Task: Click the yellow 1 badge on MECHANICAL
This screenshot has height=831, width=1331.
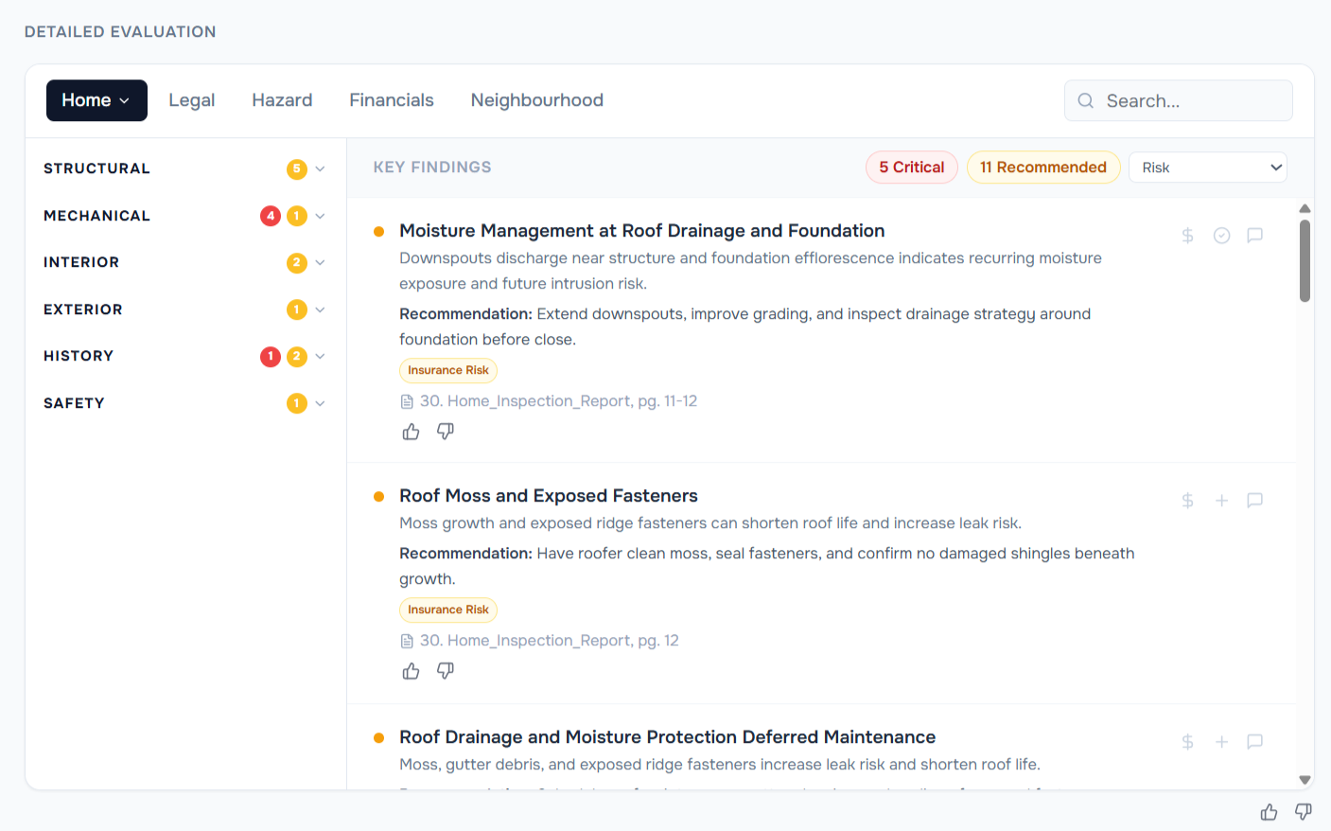Action: pos(297,216)
